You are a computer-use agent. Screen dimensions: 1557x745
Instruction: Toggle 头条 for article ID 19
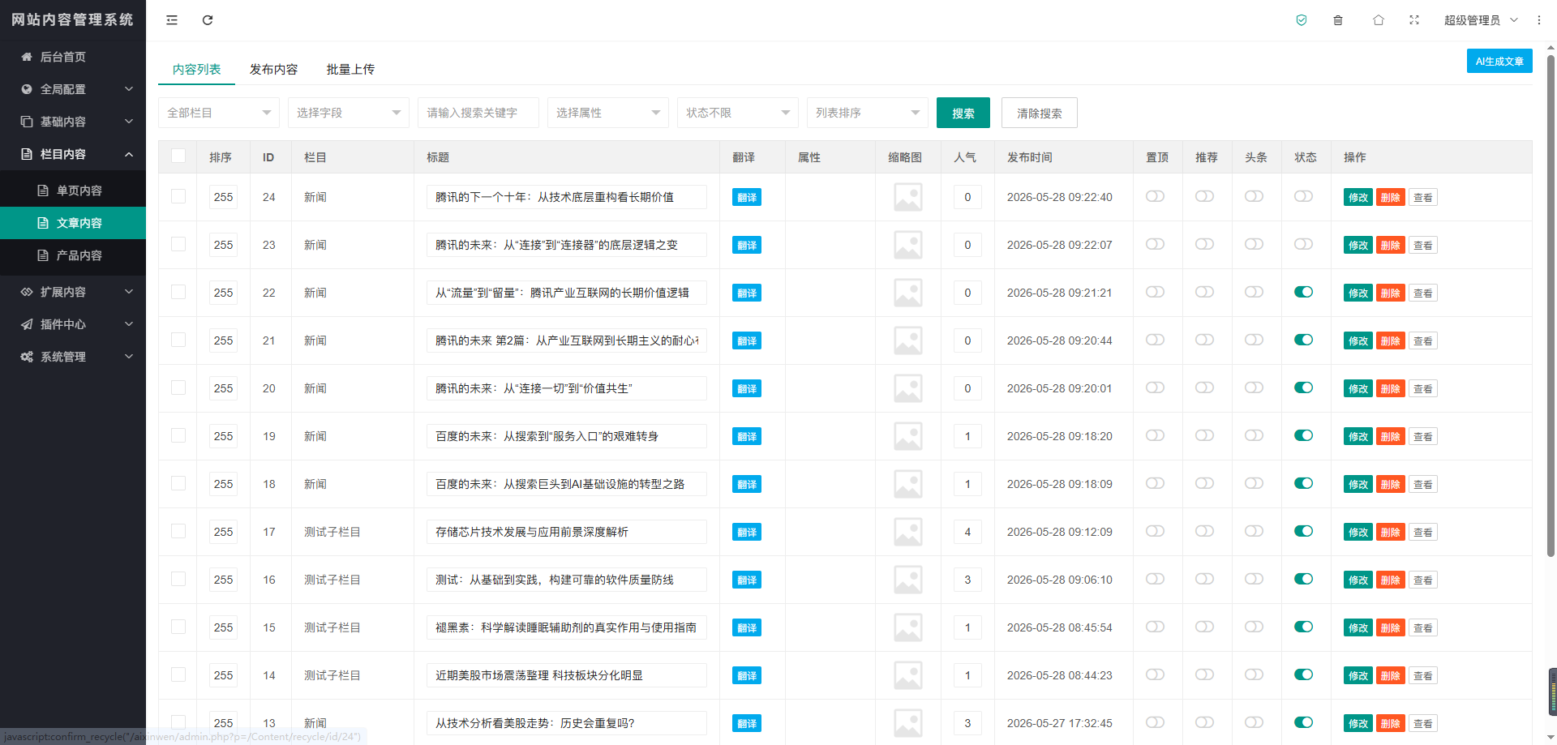(1254, 435)
